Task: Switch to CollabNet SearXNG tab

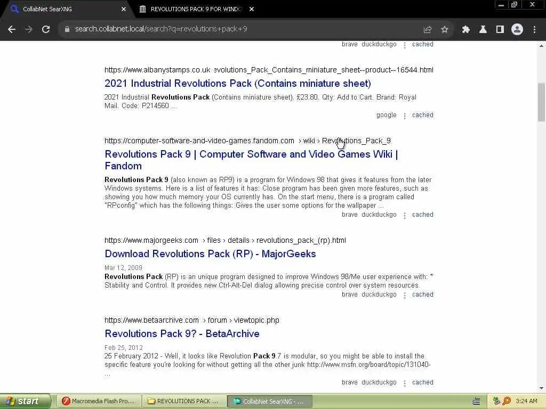Action: 66,9
